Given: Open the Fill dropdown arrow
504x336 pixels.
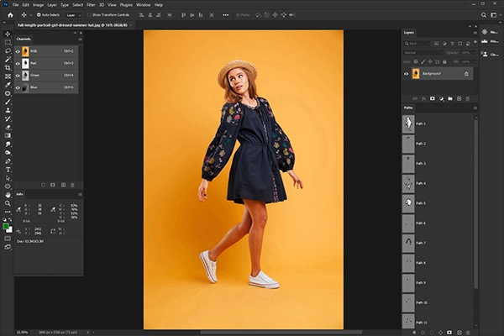Looking at the screenshot, I should (x=474, y=61).
